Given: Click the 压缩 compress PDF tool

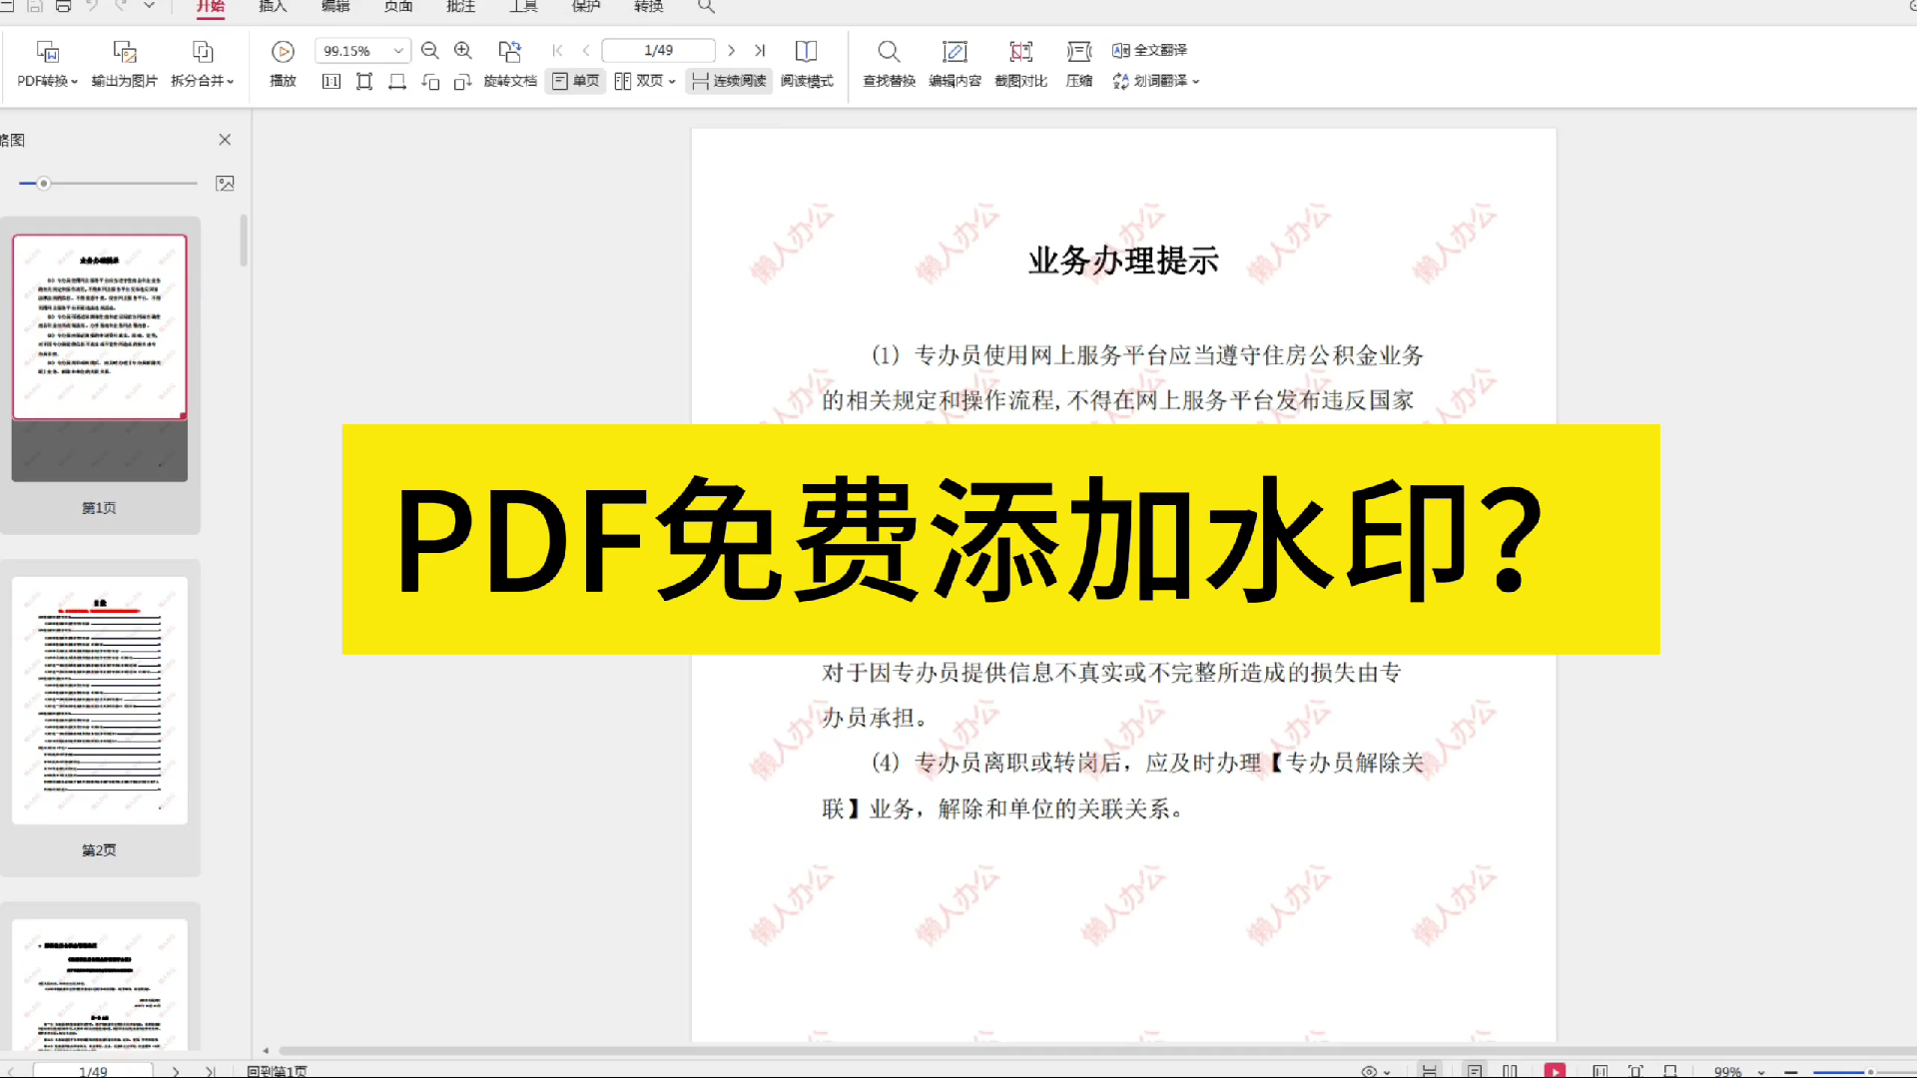Looking at the screenshot, I should (1079, 64).
